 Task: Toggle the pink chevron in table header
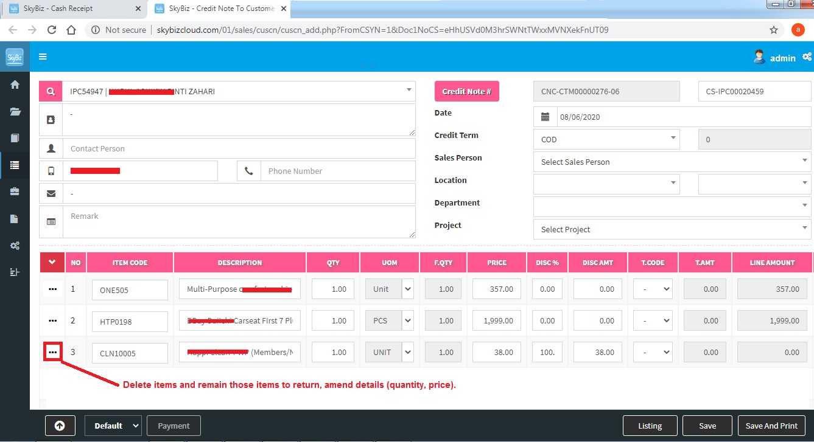coord(52,263)
